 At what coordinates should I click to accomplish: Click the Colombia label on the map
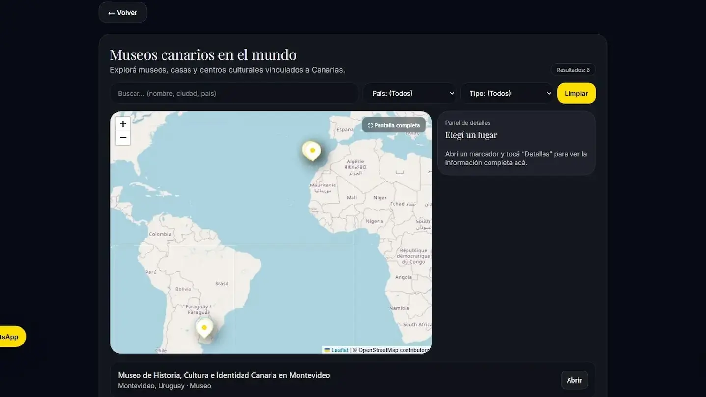pos(160,234)
